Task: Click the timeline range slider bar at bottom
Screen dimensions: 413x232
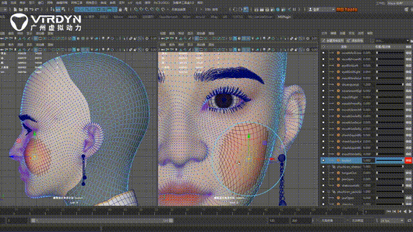Action: coord(102,220)
